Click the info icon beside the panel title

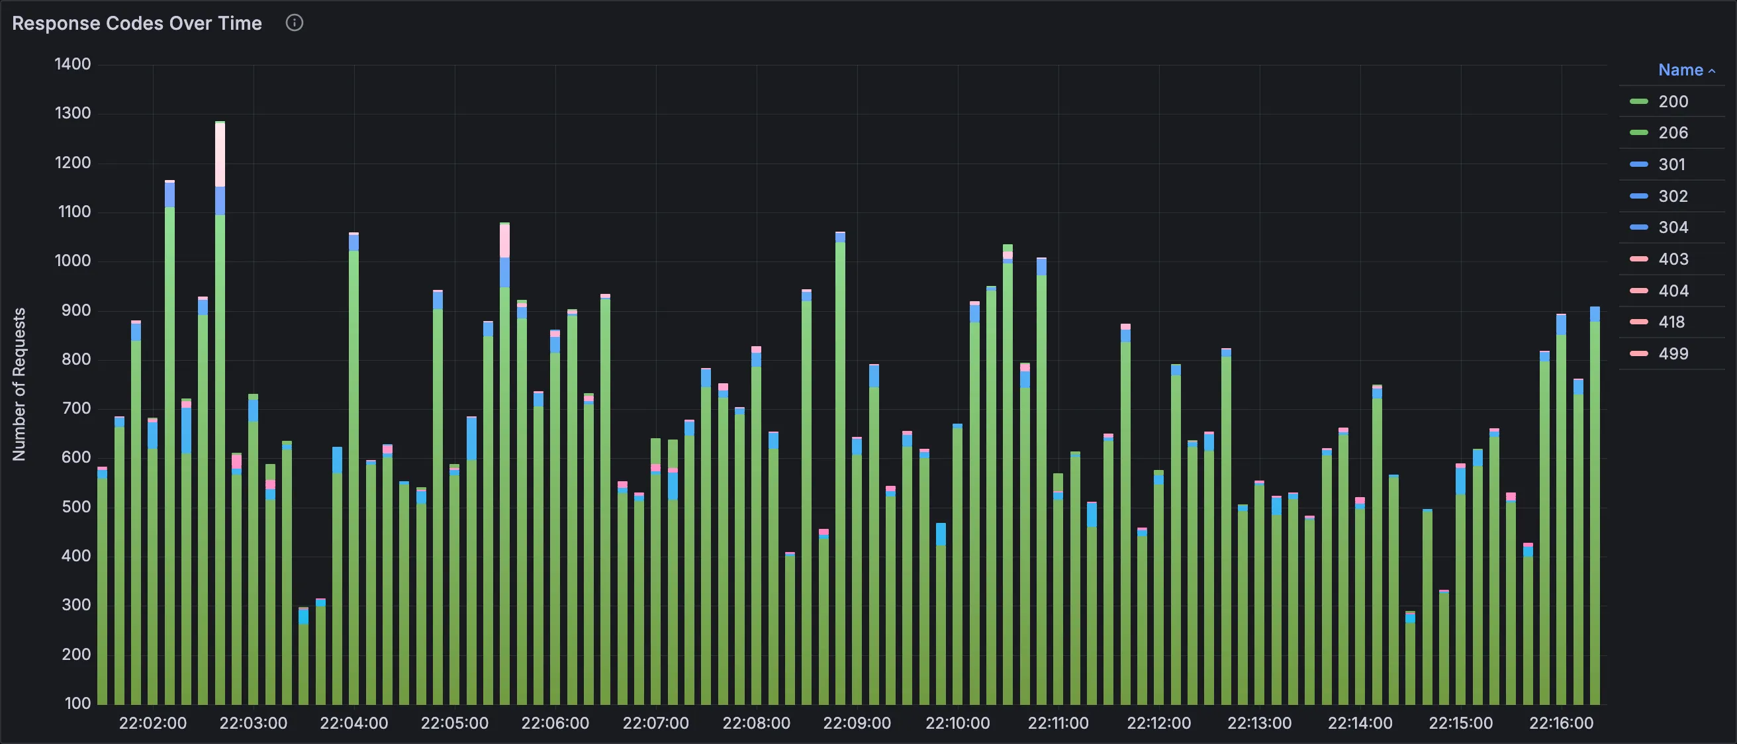pos(294,23)
